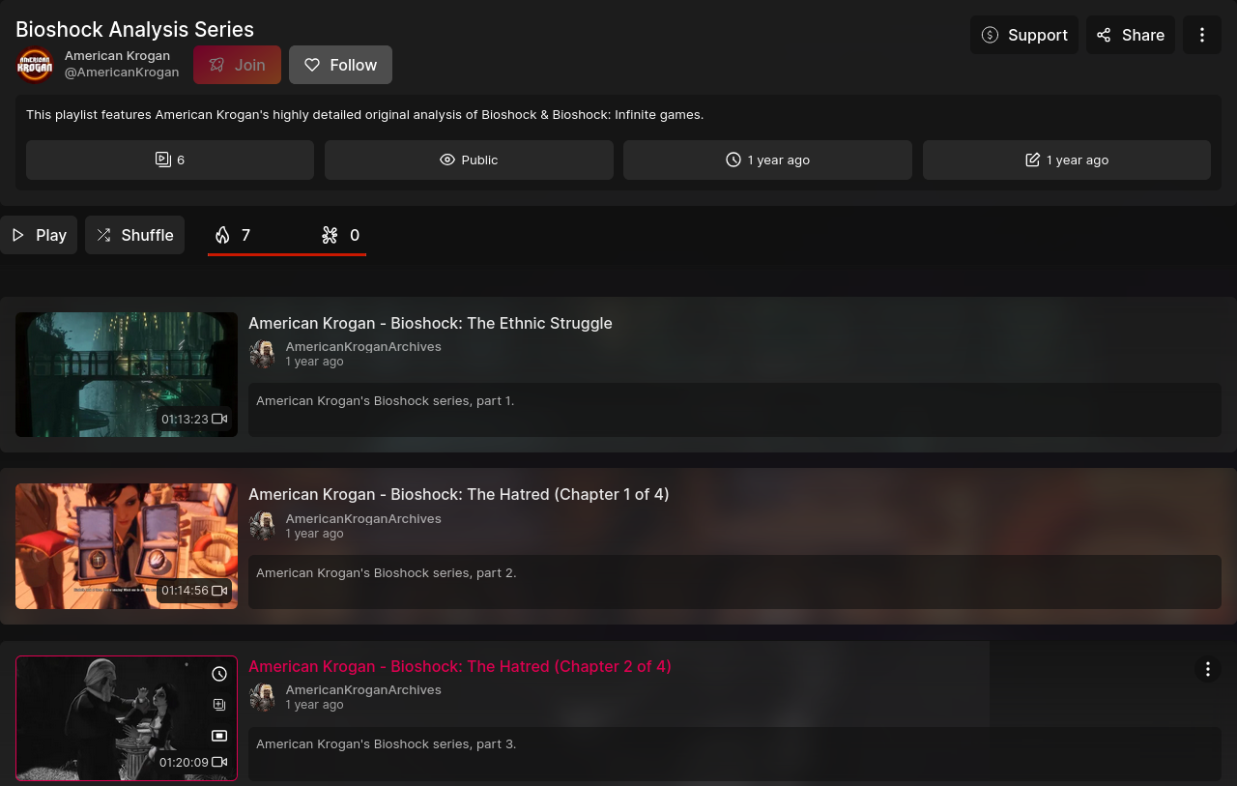This screenshot has height=786, width=1237.
Task: Click the American Krogan channel avatar
Action: pyautogui.click(x=35, y=65)
